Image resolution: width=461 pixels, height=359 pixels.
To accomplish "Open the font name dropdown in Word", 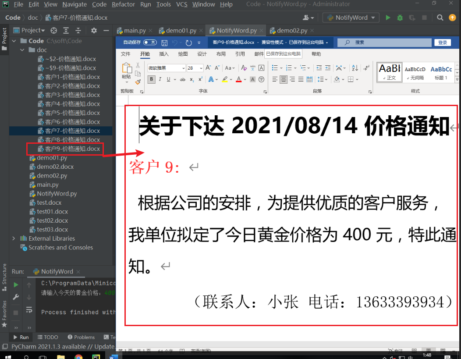I will 184,68.
